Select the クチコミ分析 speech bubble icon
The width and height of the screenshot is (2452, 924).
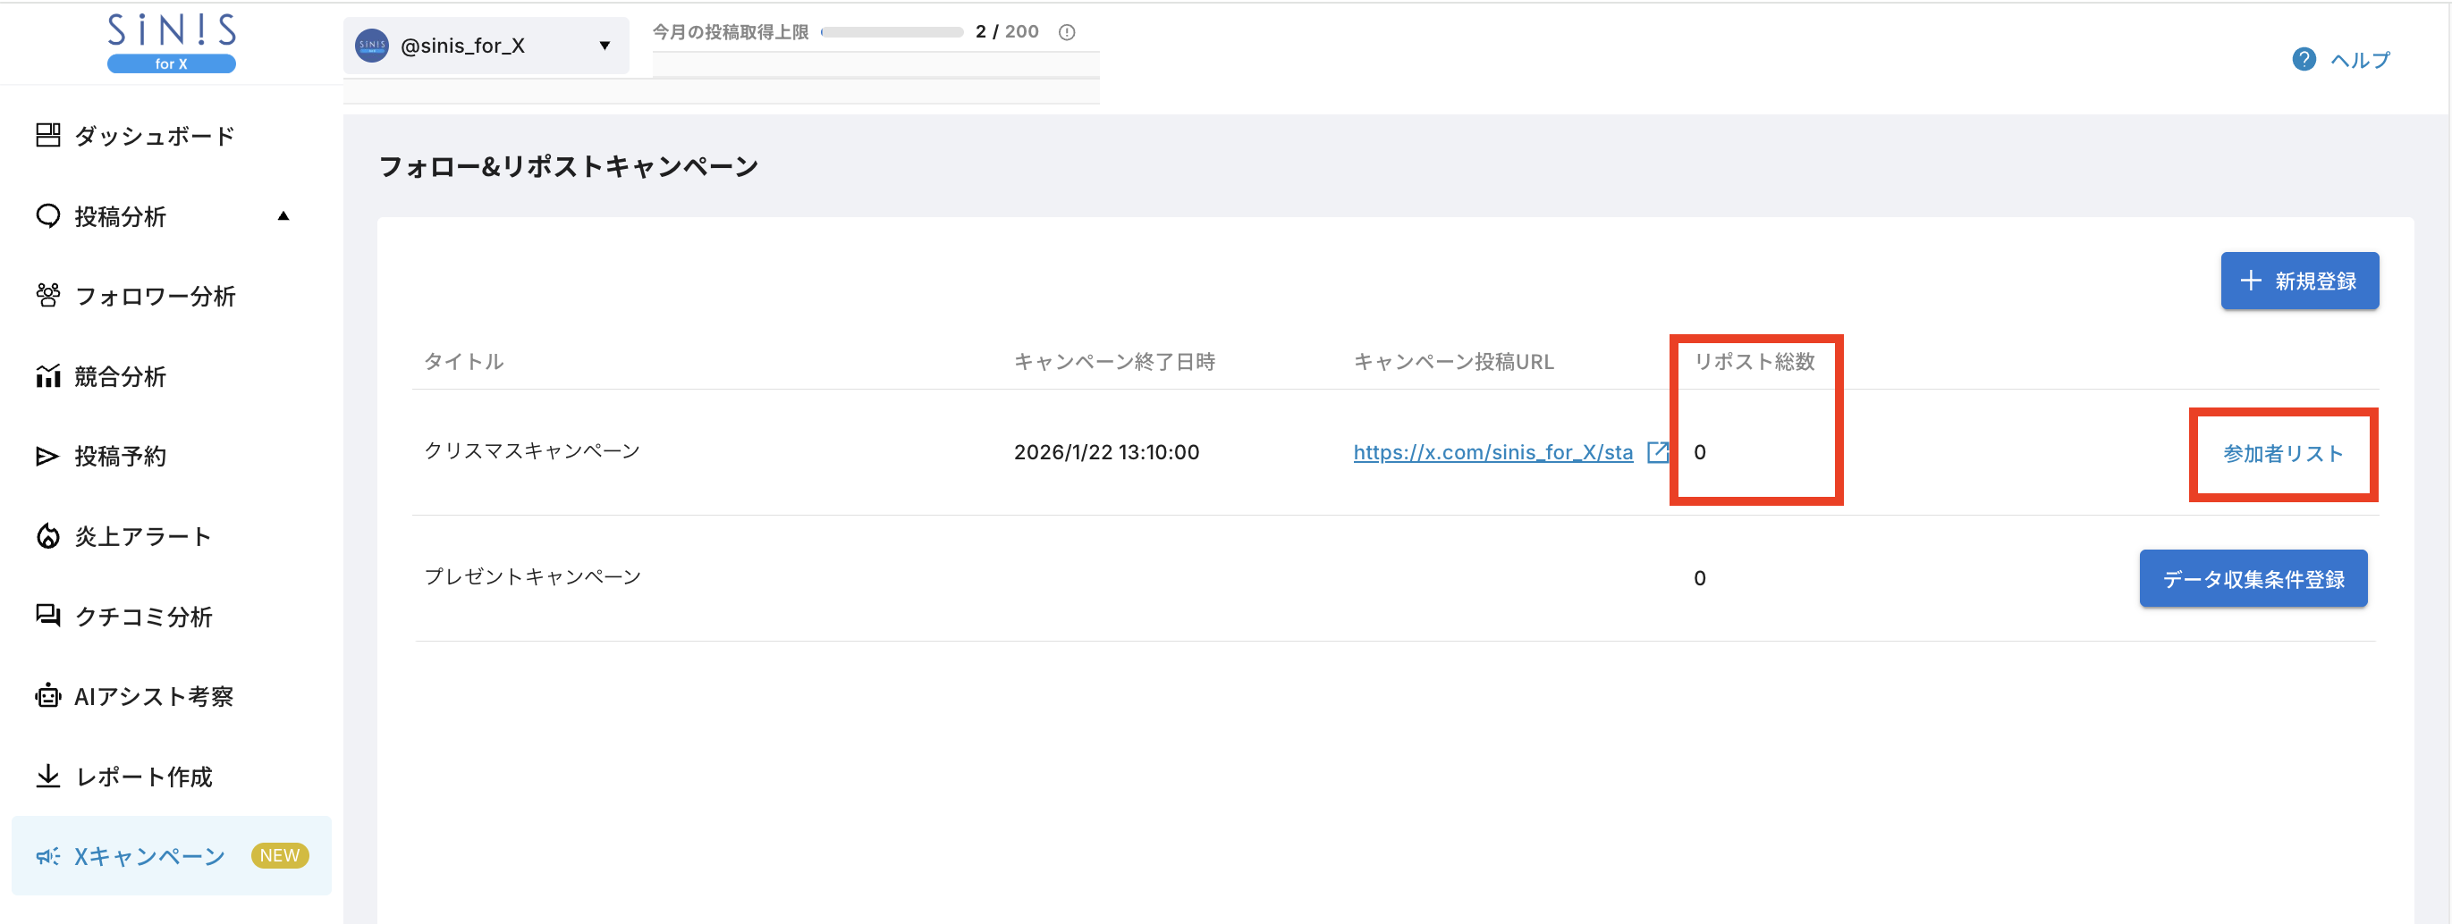click(x=48, y=616)
